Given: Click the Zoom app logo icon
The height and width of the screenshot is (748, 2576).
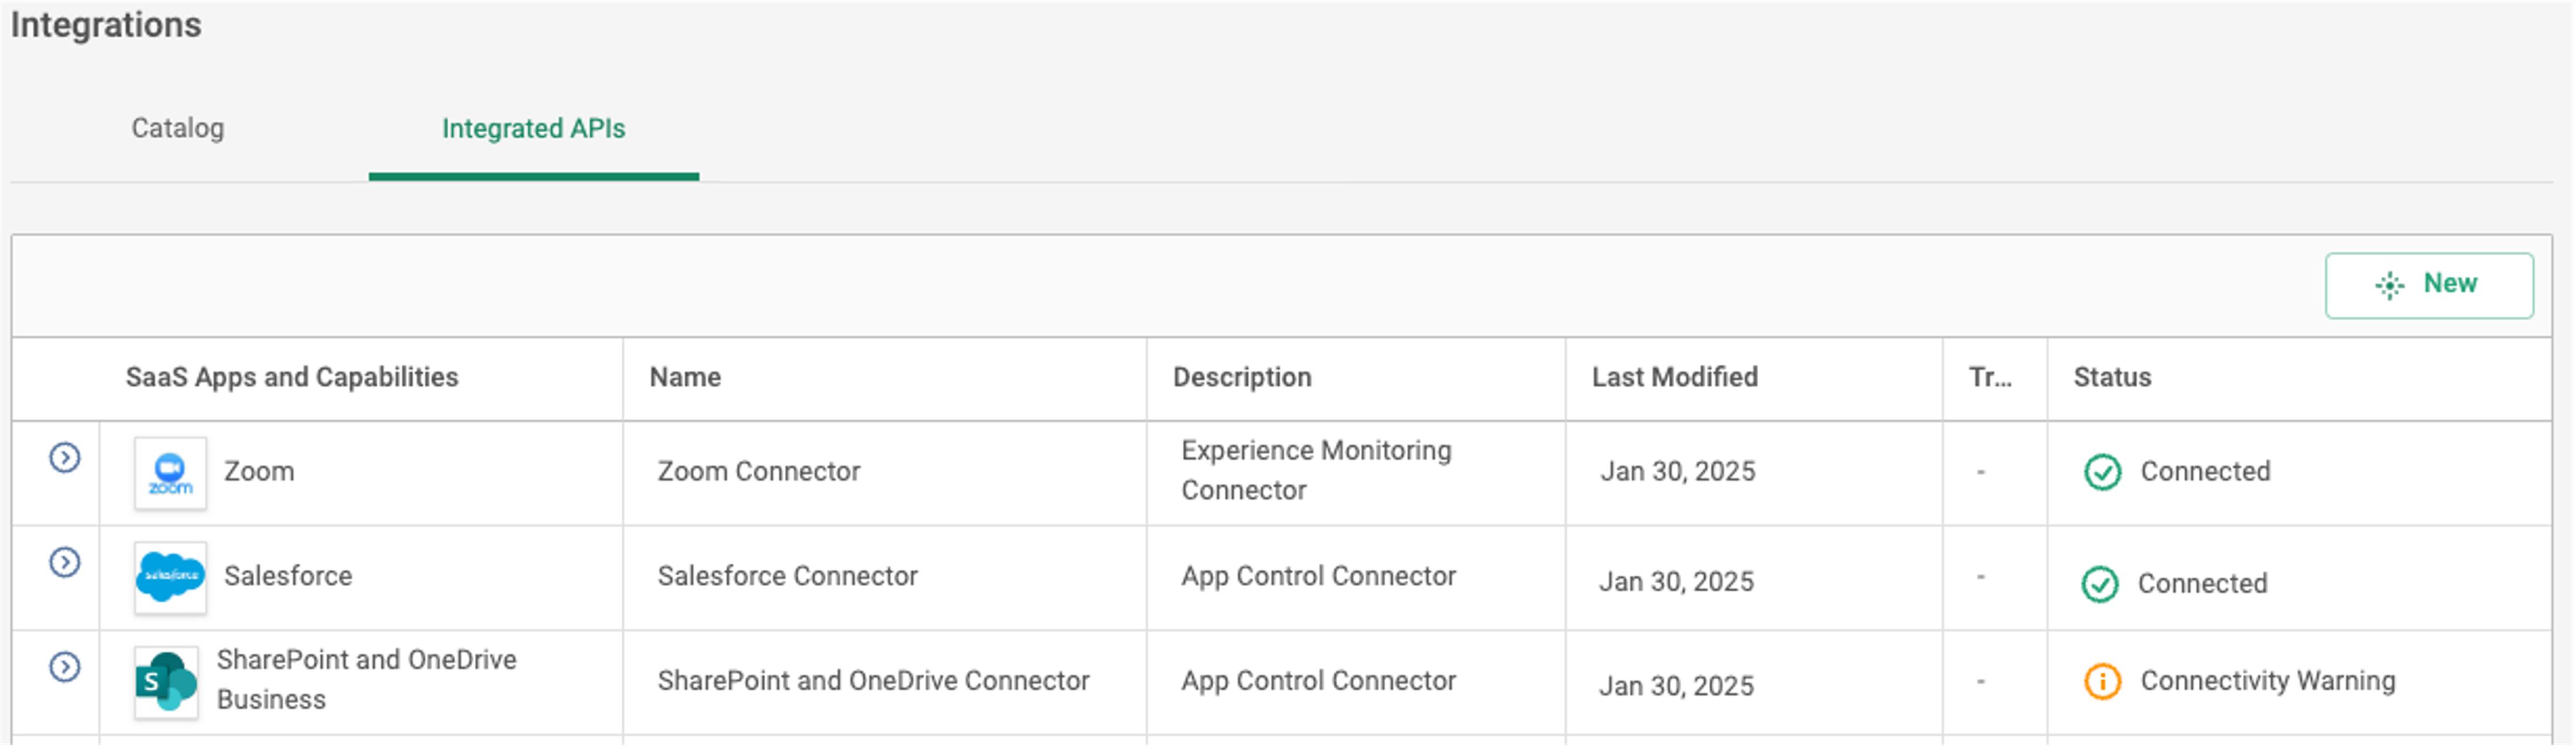Looking at the screenshot, I should pos(170,473).
